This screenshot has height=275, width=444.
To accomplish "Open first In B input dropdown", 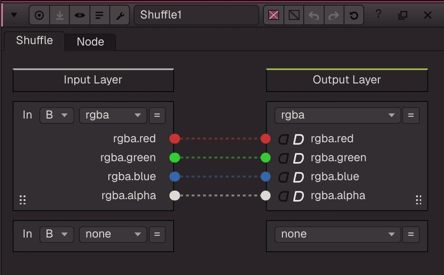I will click(x=57, y=115).
